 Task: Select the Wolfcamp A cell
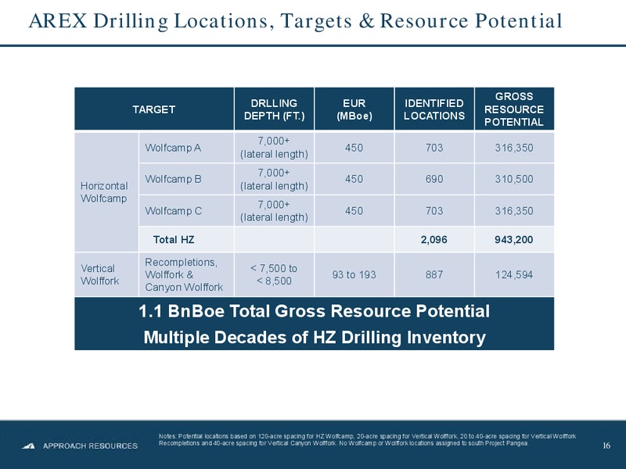click(x=186, y=148)
